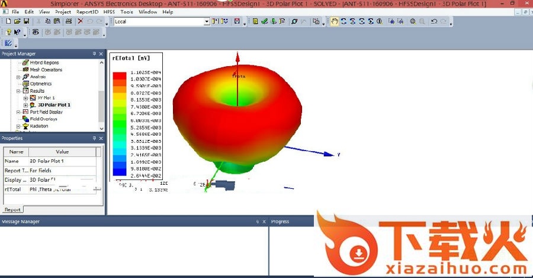Collapse the Radiation tree node
Image resolution: width=533 pixels, height=278 pixels.
[18, 126]
